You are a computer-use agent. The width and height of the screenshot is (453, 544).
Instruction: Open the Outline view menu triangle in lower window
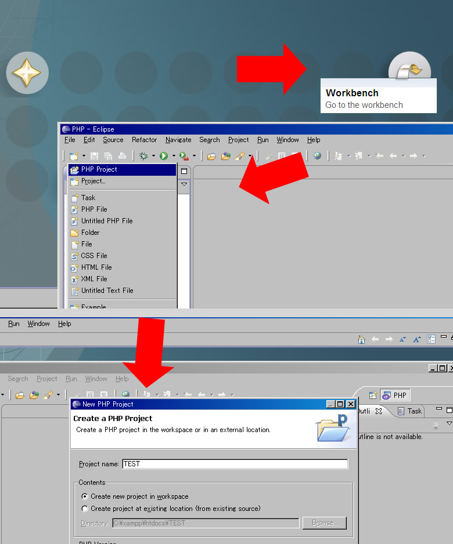pyautogui.click(x=449, y=423)
